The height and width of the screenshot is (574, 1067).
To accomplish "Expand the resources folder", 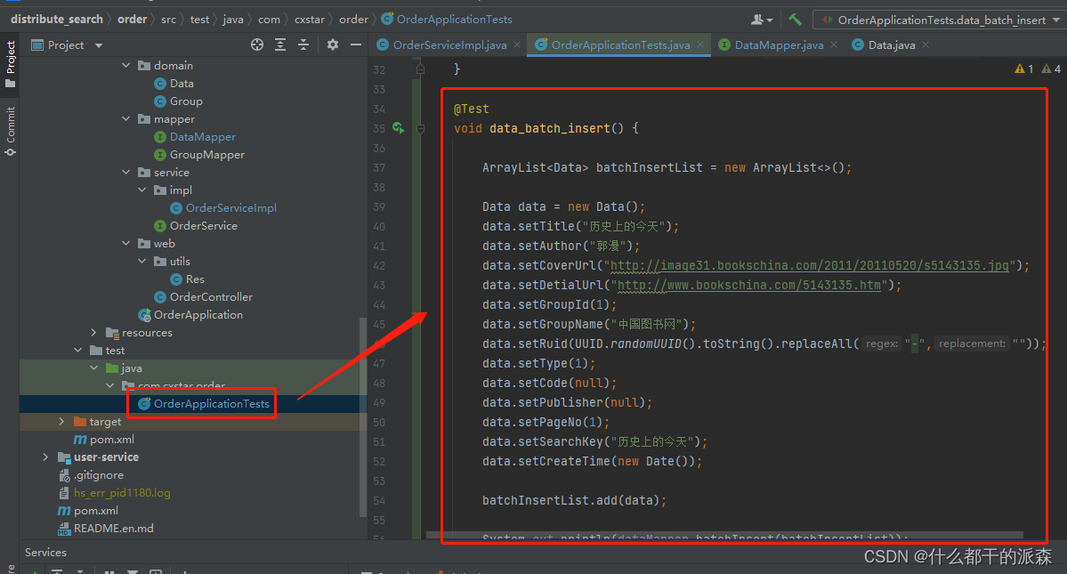I will [x=94, y=333].
